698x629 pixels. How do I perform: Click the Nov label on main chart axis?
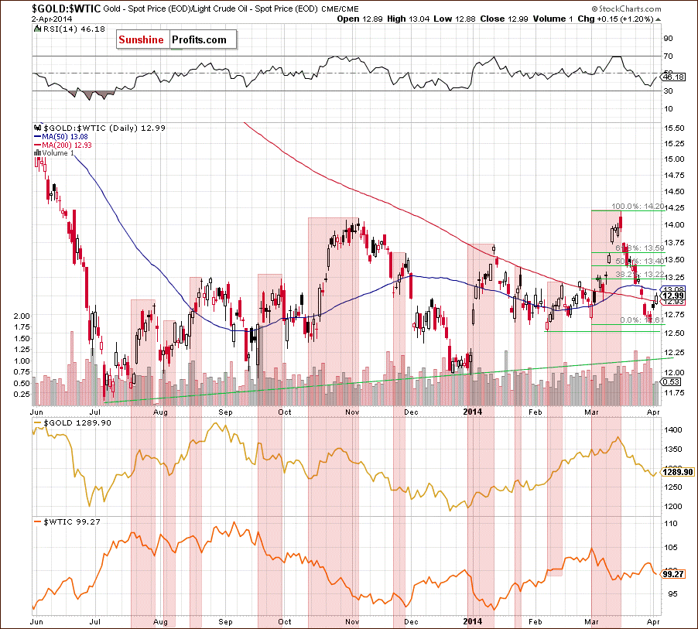pyautogui.click(x=352, y=412)
